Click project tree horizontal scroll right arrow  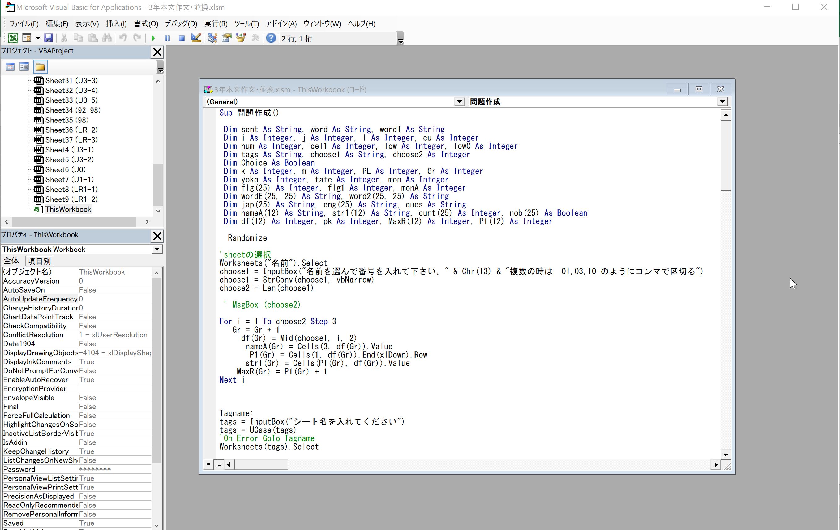click(147, 222)
